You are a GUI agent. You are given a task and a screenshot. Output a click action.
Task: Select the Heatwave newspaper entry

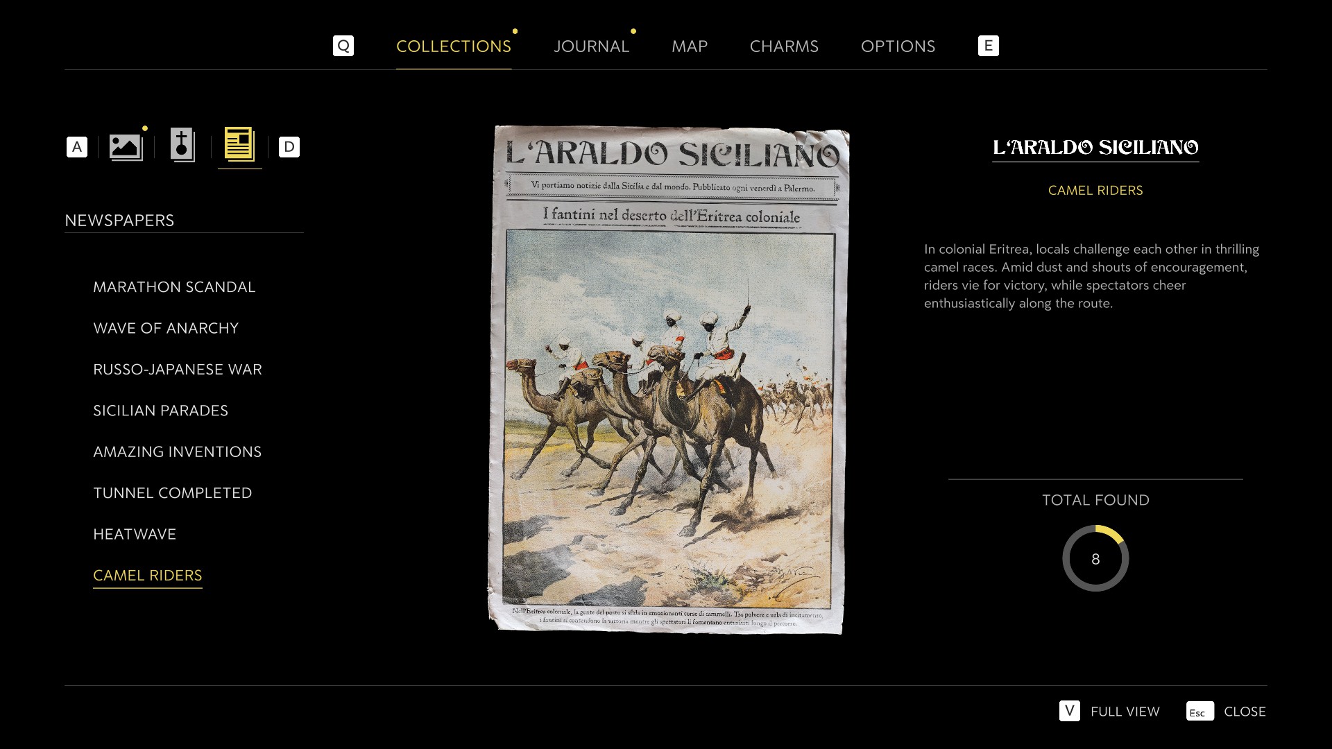pos(135,534)
